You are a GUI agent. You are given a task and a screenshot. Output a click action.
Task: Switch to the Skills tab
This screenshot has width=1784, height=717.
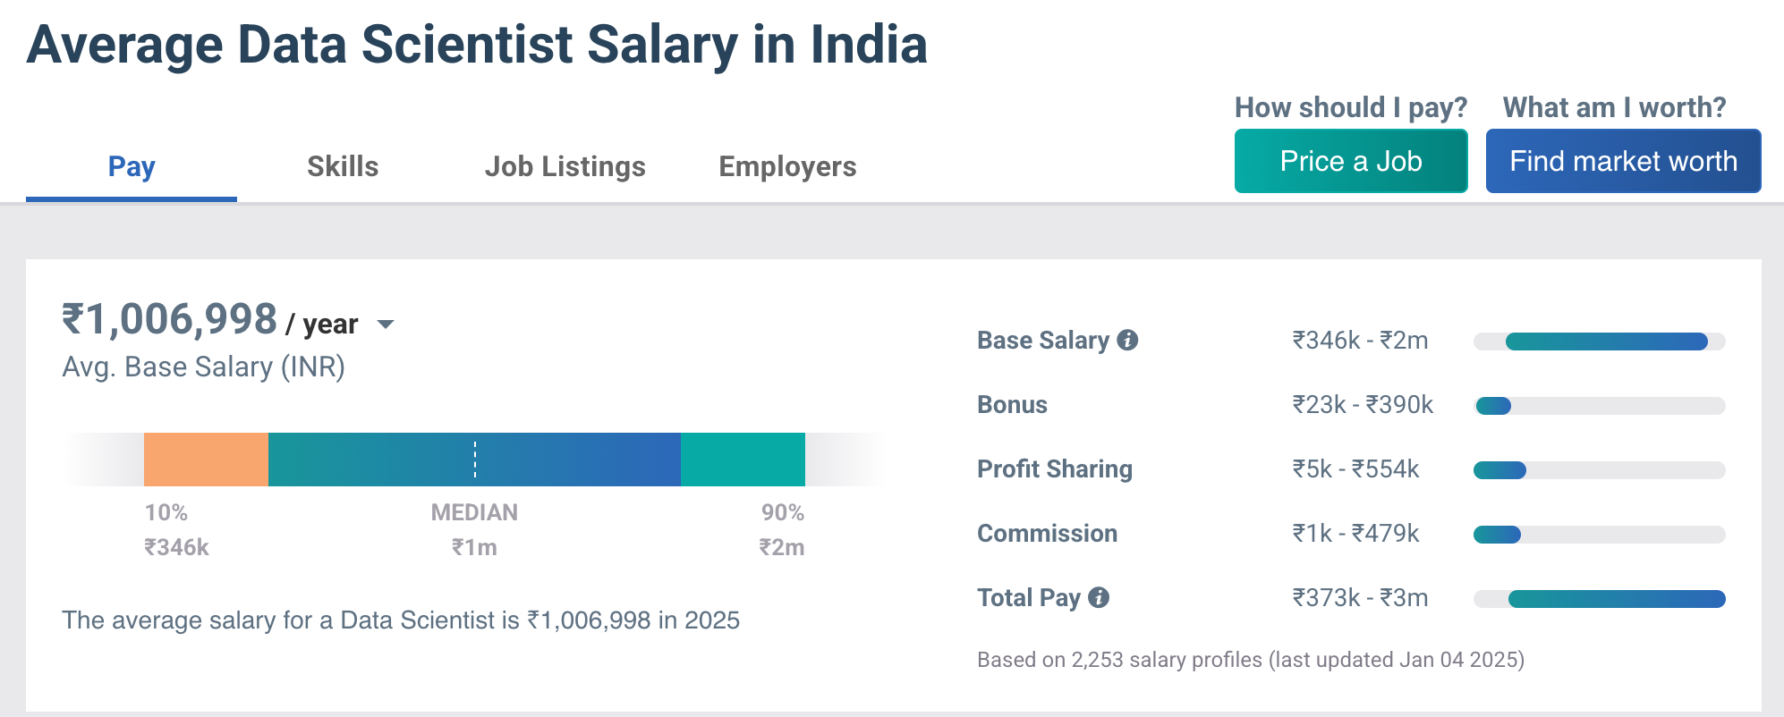343,165
